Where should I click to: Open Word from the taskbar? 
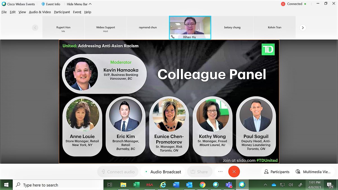pyautogui.click(x=176, y=185)
